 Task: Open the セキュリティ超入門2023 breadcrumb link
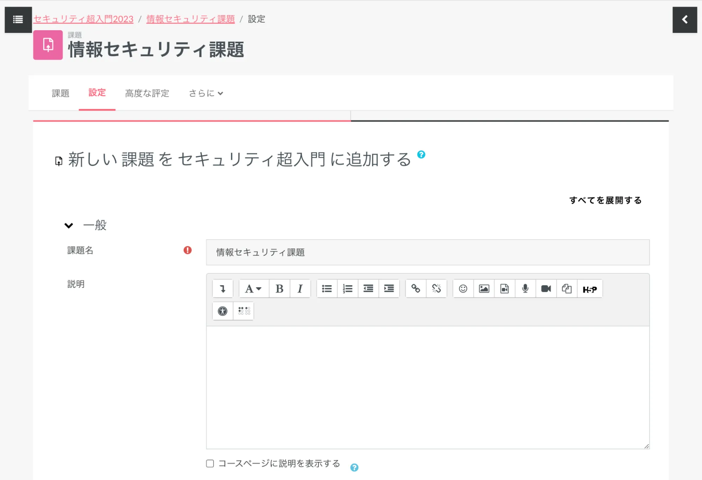tap(83, 19)
